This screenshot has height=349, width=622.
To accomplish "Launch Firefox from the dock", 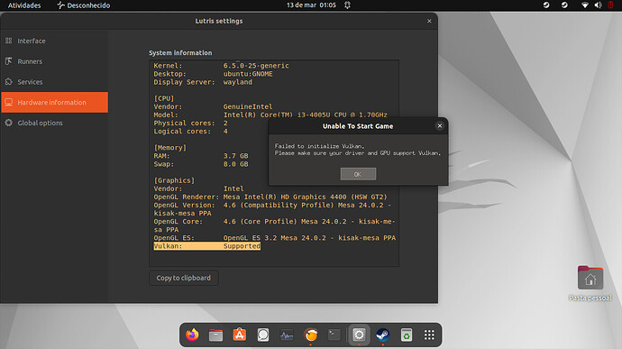I will coord(192,335).
